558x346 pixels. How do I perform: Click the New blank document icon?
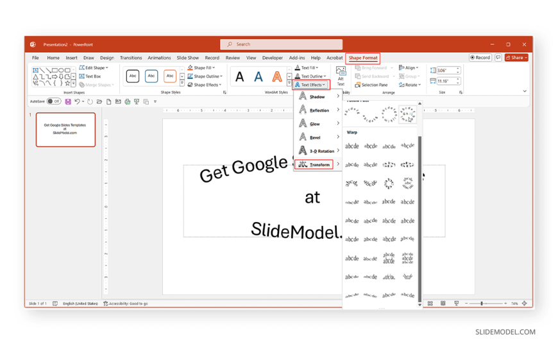[x=108, y=102]
